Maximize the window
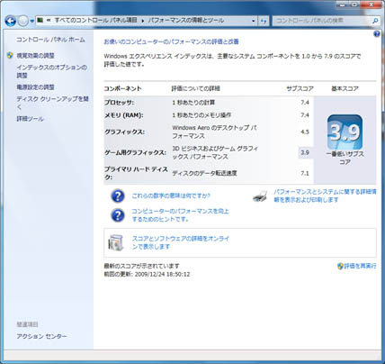The height and width of the screenshot is (364, 385). click(x=354, y=5)
